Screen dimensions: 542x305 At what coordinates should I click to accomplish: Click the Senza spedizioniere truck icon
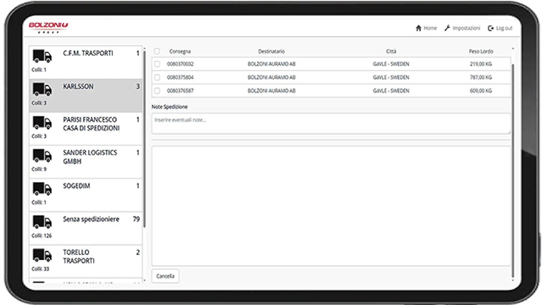click(x=42, y=223)
